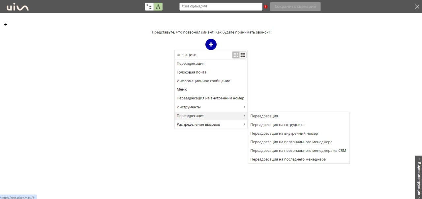Go back using the left arrow

pos(5,24)
